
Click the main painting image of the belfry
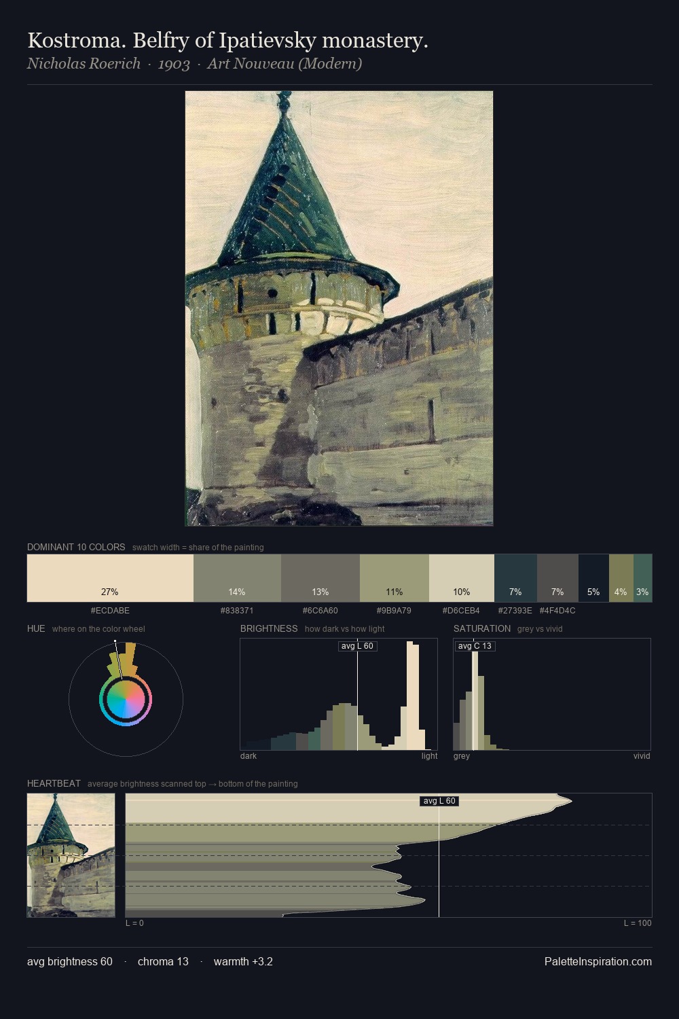[339, 308]
